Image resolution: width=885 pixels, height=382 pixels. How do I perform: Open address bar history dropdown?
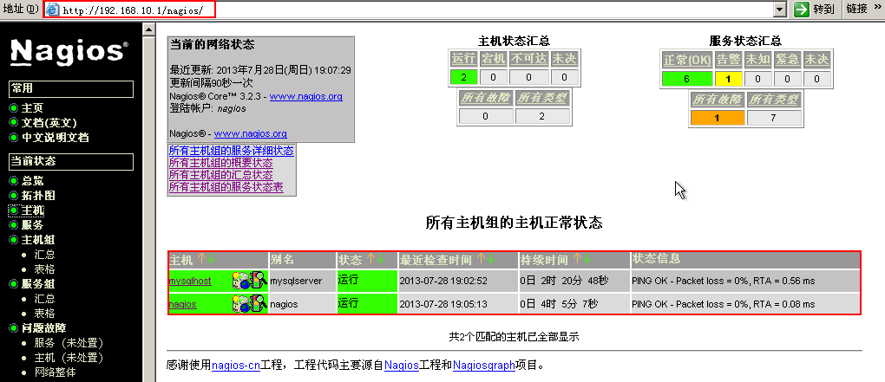pyautogui.click(x=780, y=9)
